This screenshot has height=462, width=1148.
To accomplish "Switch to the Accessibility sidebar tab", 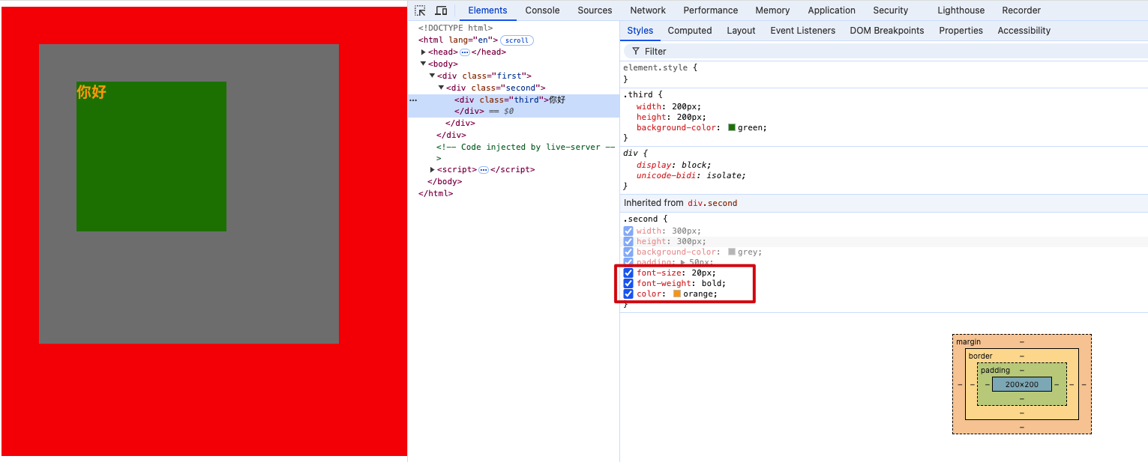I will (x=1024, y=31).
